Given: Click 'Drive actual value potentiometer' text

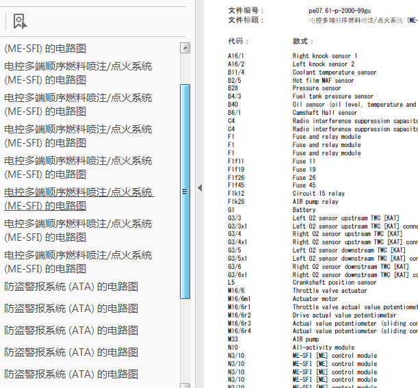Looking at the screenshot, I should (x=344, y=315).
